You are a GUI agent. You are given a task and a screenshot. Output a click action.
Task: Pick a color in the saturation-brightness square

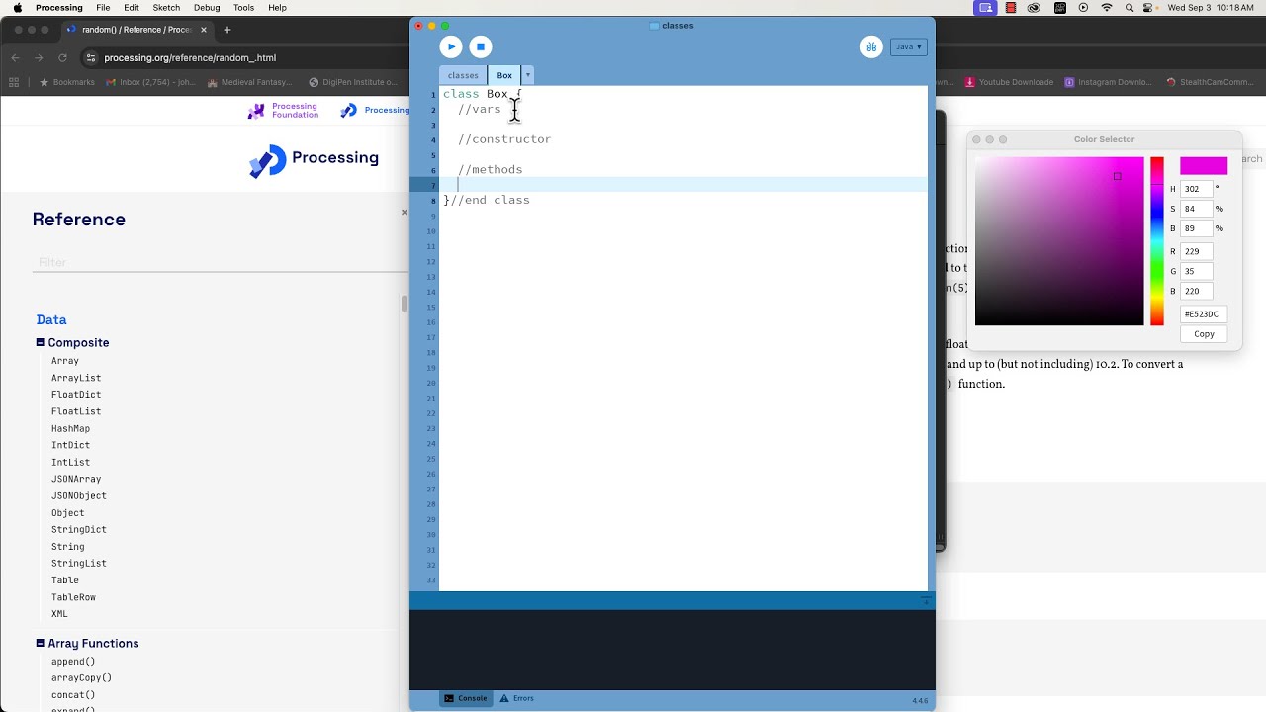tap(1059, 240)
